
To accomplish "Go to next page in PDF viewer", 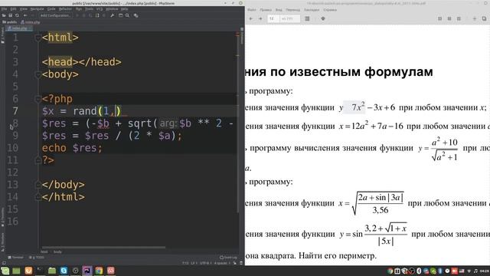I will pos(260,18).
